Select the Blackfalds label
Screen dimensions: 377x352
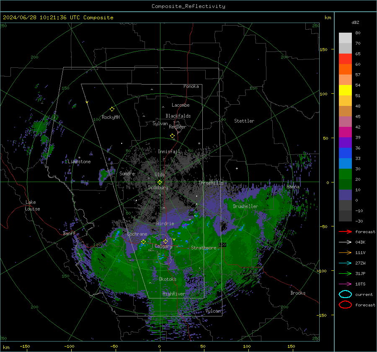(178, 116)
